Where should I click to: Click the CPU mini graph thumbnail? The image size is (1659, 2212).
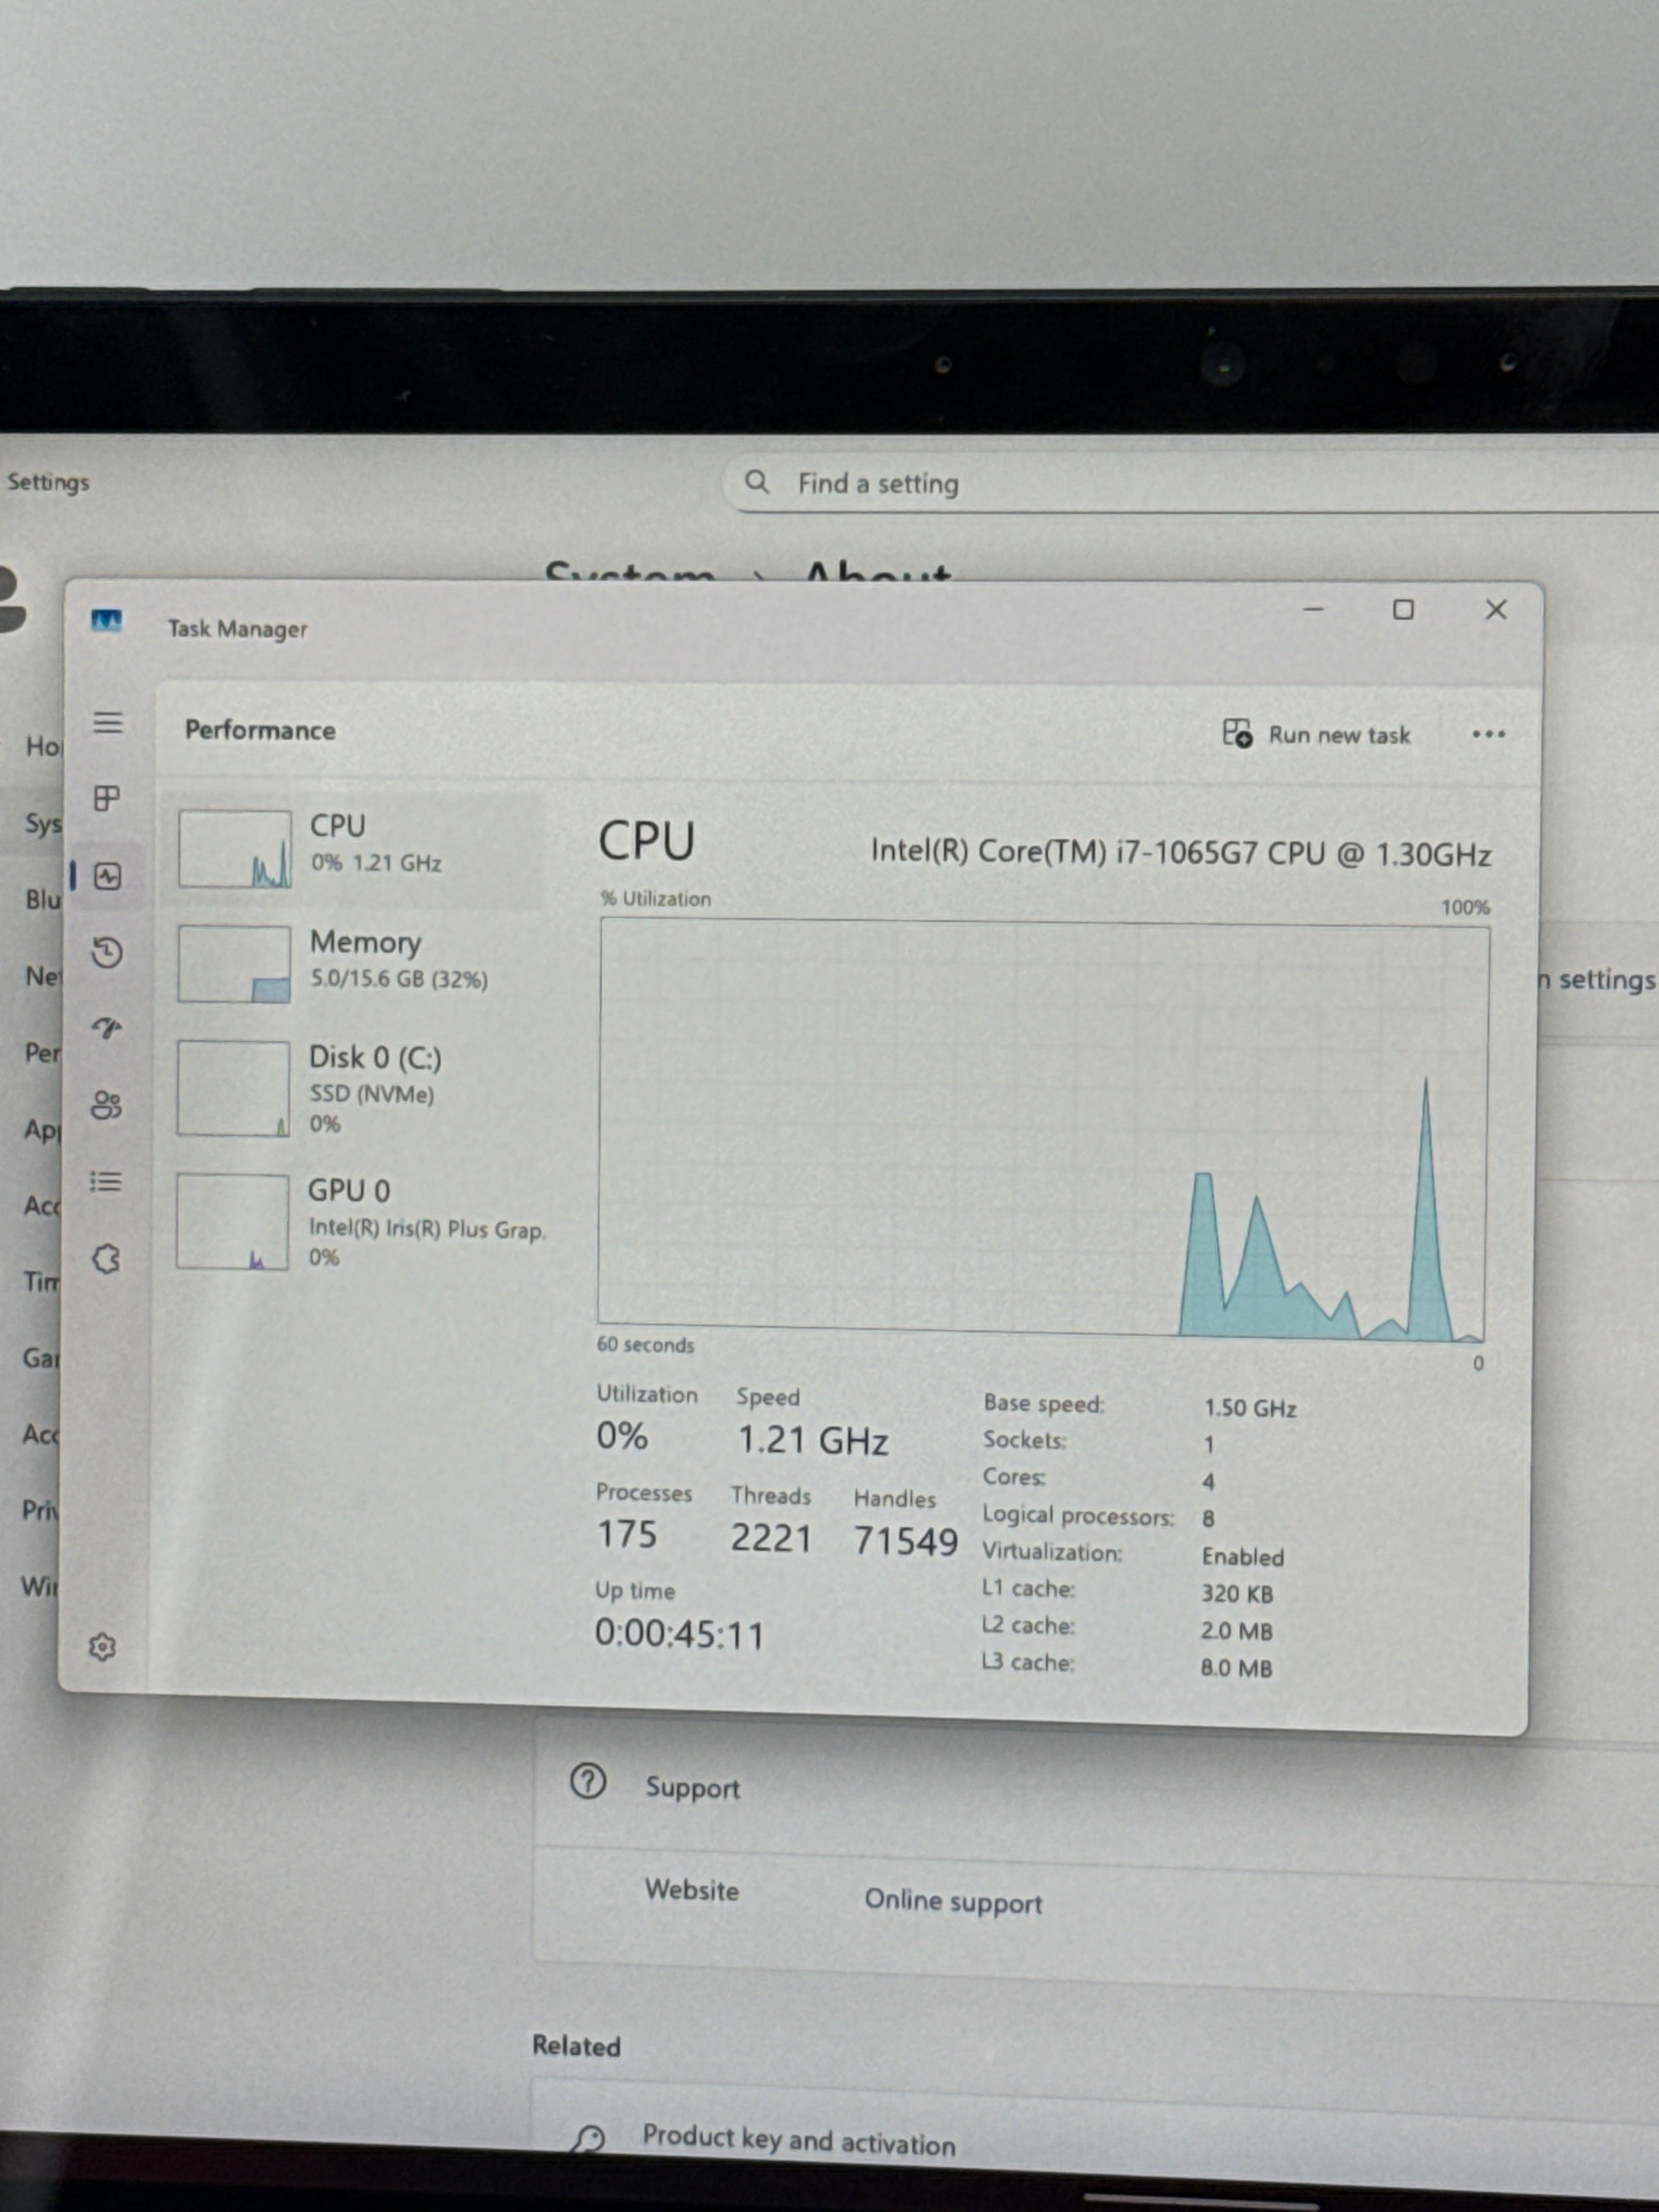[x=235, y=848]
